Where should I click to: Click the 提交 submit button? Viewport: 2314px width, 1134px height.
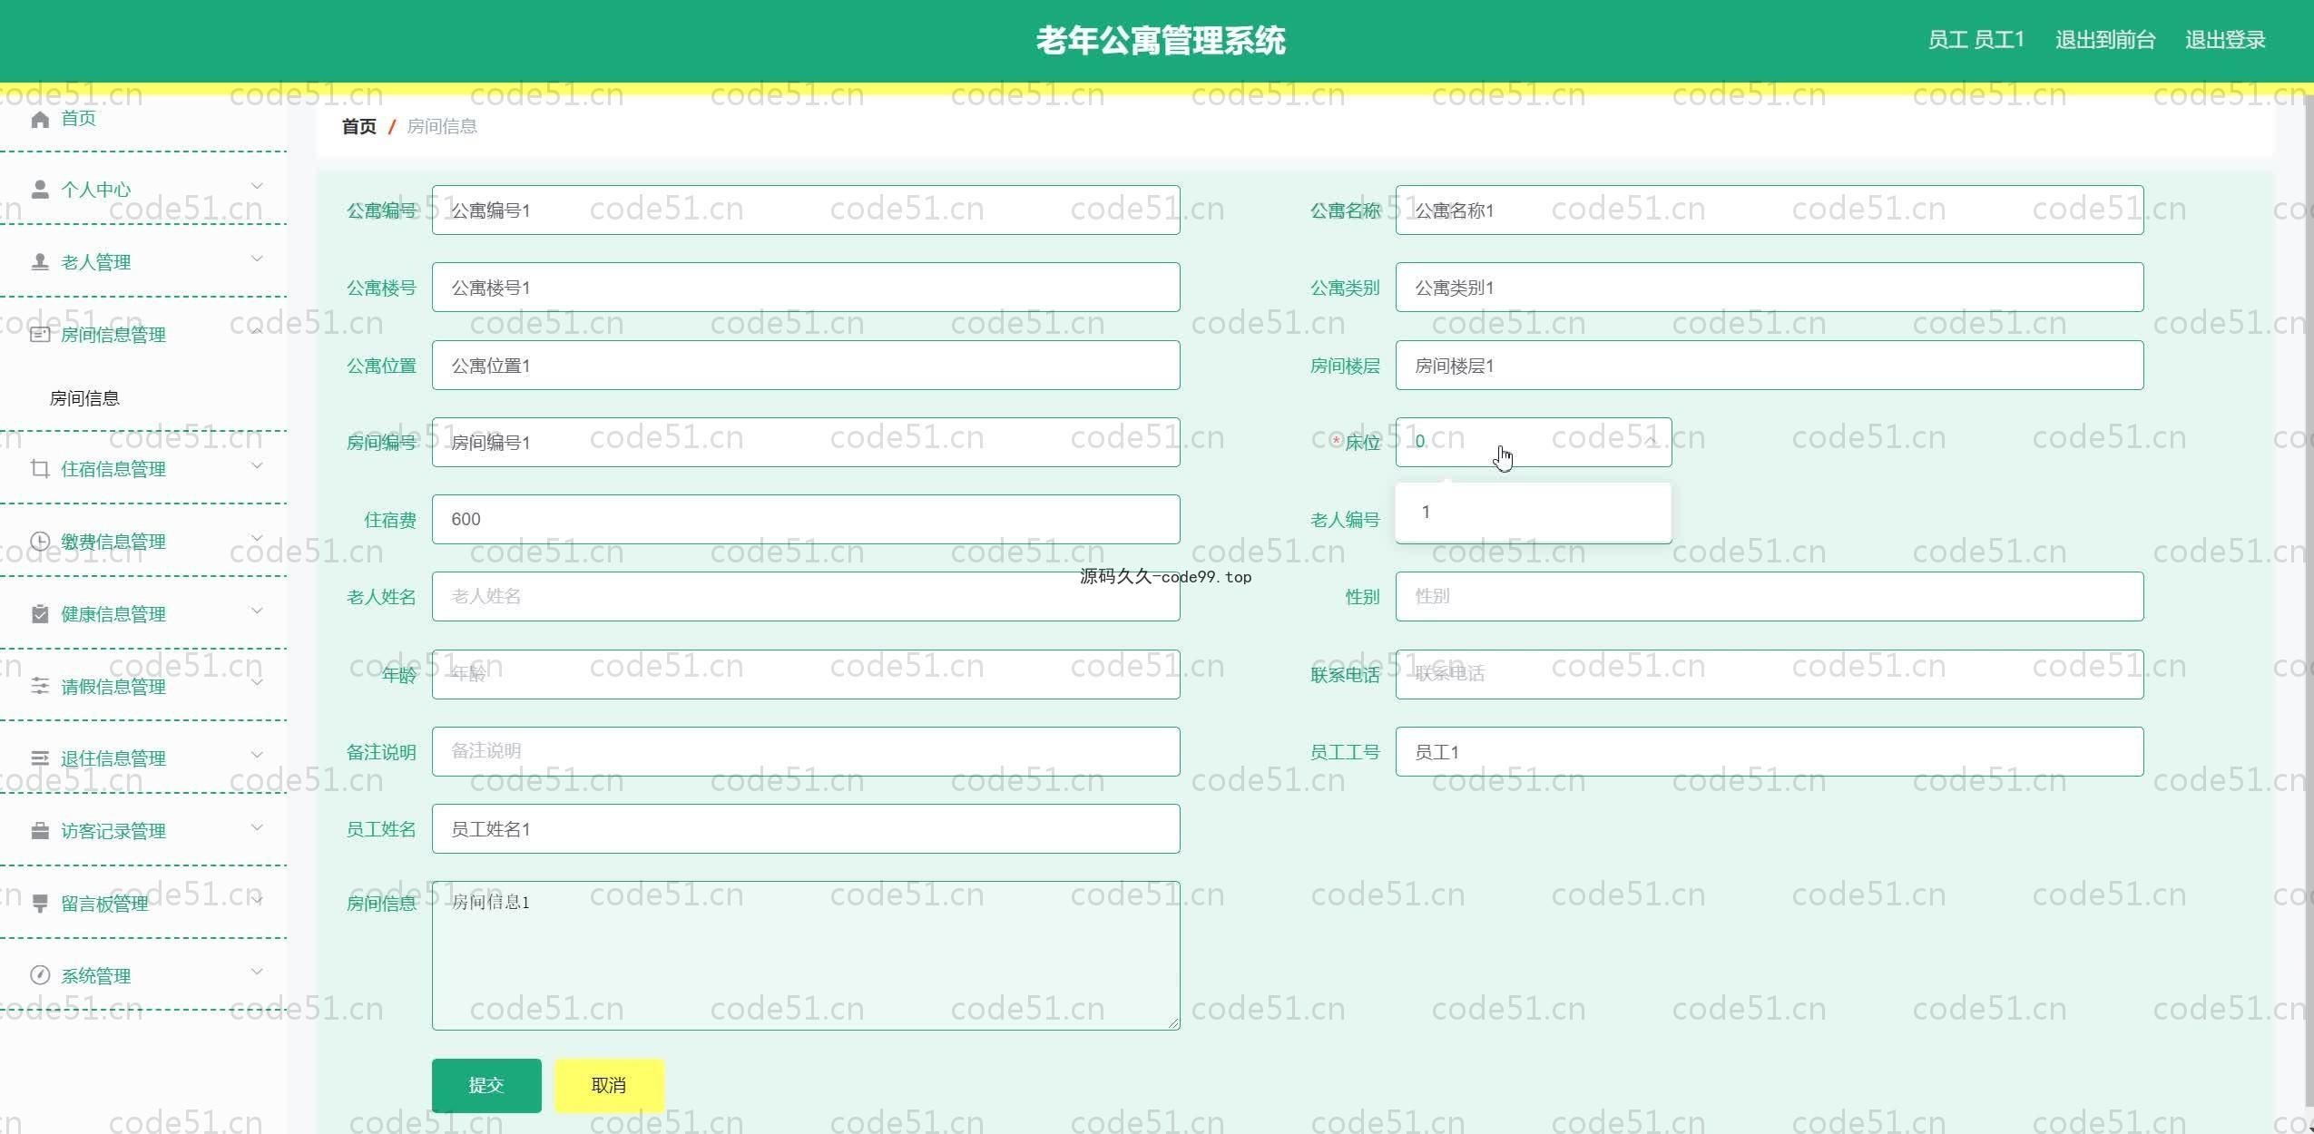[486, 1085]
